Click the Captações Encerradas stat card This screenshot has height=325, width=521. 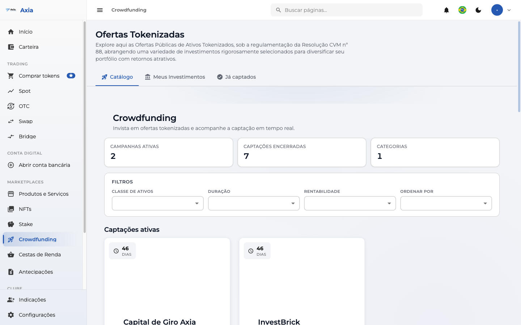point(302,152)
